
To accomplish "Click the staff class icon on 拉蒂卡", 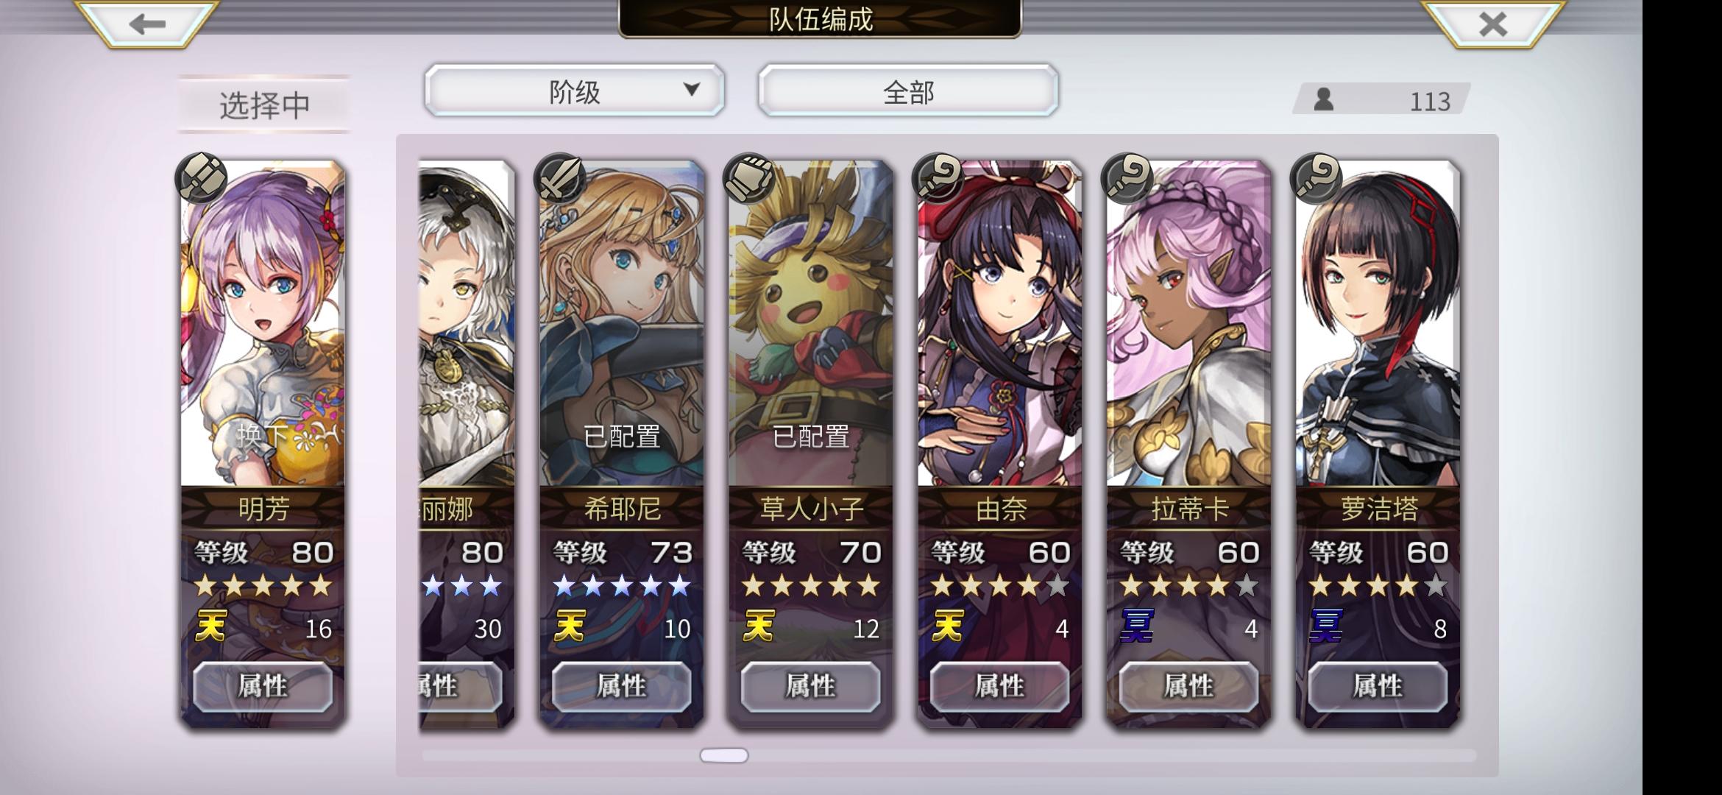I will (1127, 177).
